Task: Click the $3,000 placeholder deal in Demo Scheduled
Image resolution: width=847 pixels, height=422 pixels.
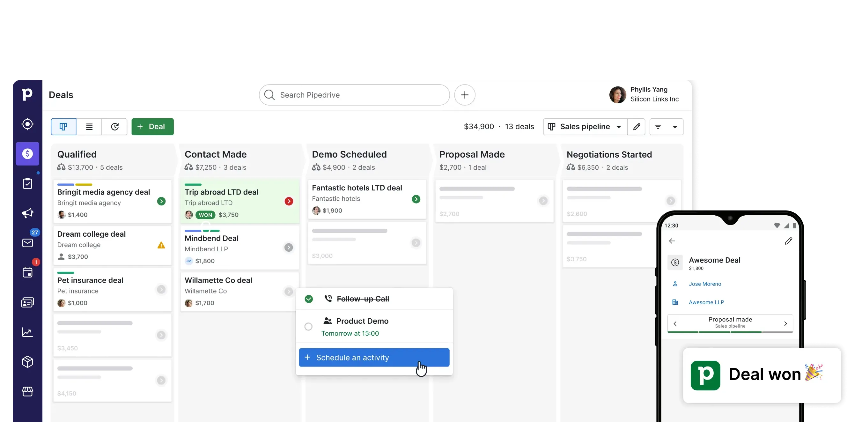Action: (367, 243)
